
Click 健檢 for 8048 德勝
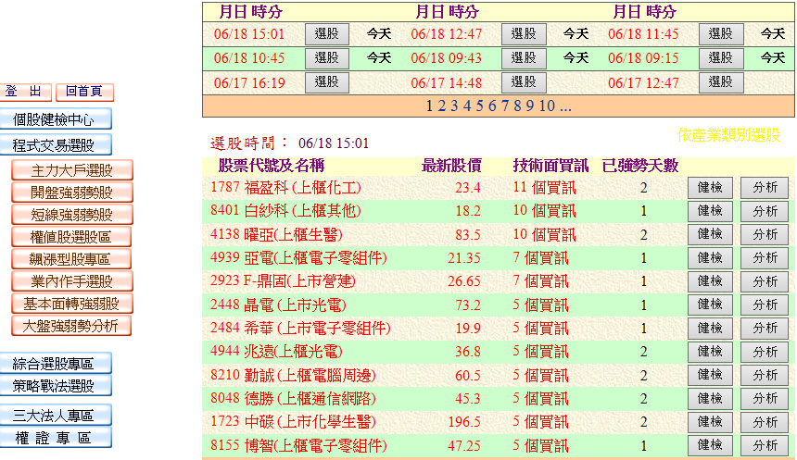(x=710, y=398)
